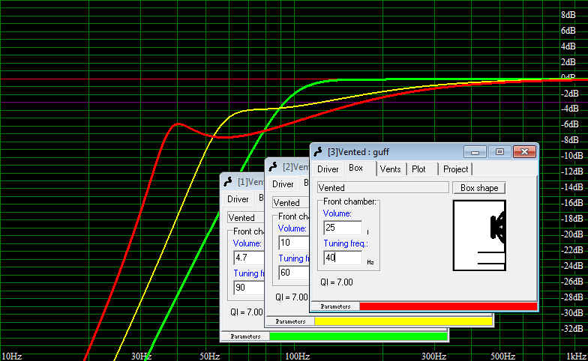Image resolution: width=588 pixels, height=361 pixels.
Task: Click the Ql = 7.00 text in window [1]
Action: click(246, 312)
